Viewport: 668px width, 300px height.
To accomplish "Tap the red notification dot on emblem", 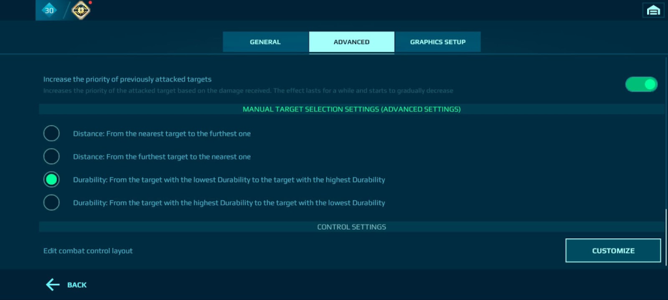I will (x=90, y=3).
